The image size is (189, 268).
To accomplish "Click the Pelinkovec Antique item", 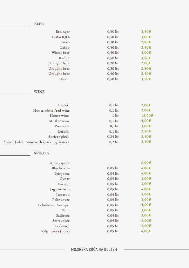I will tap(54, 205).
